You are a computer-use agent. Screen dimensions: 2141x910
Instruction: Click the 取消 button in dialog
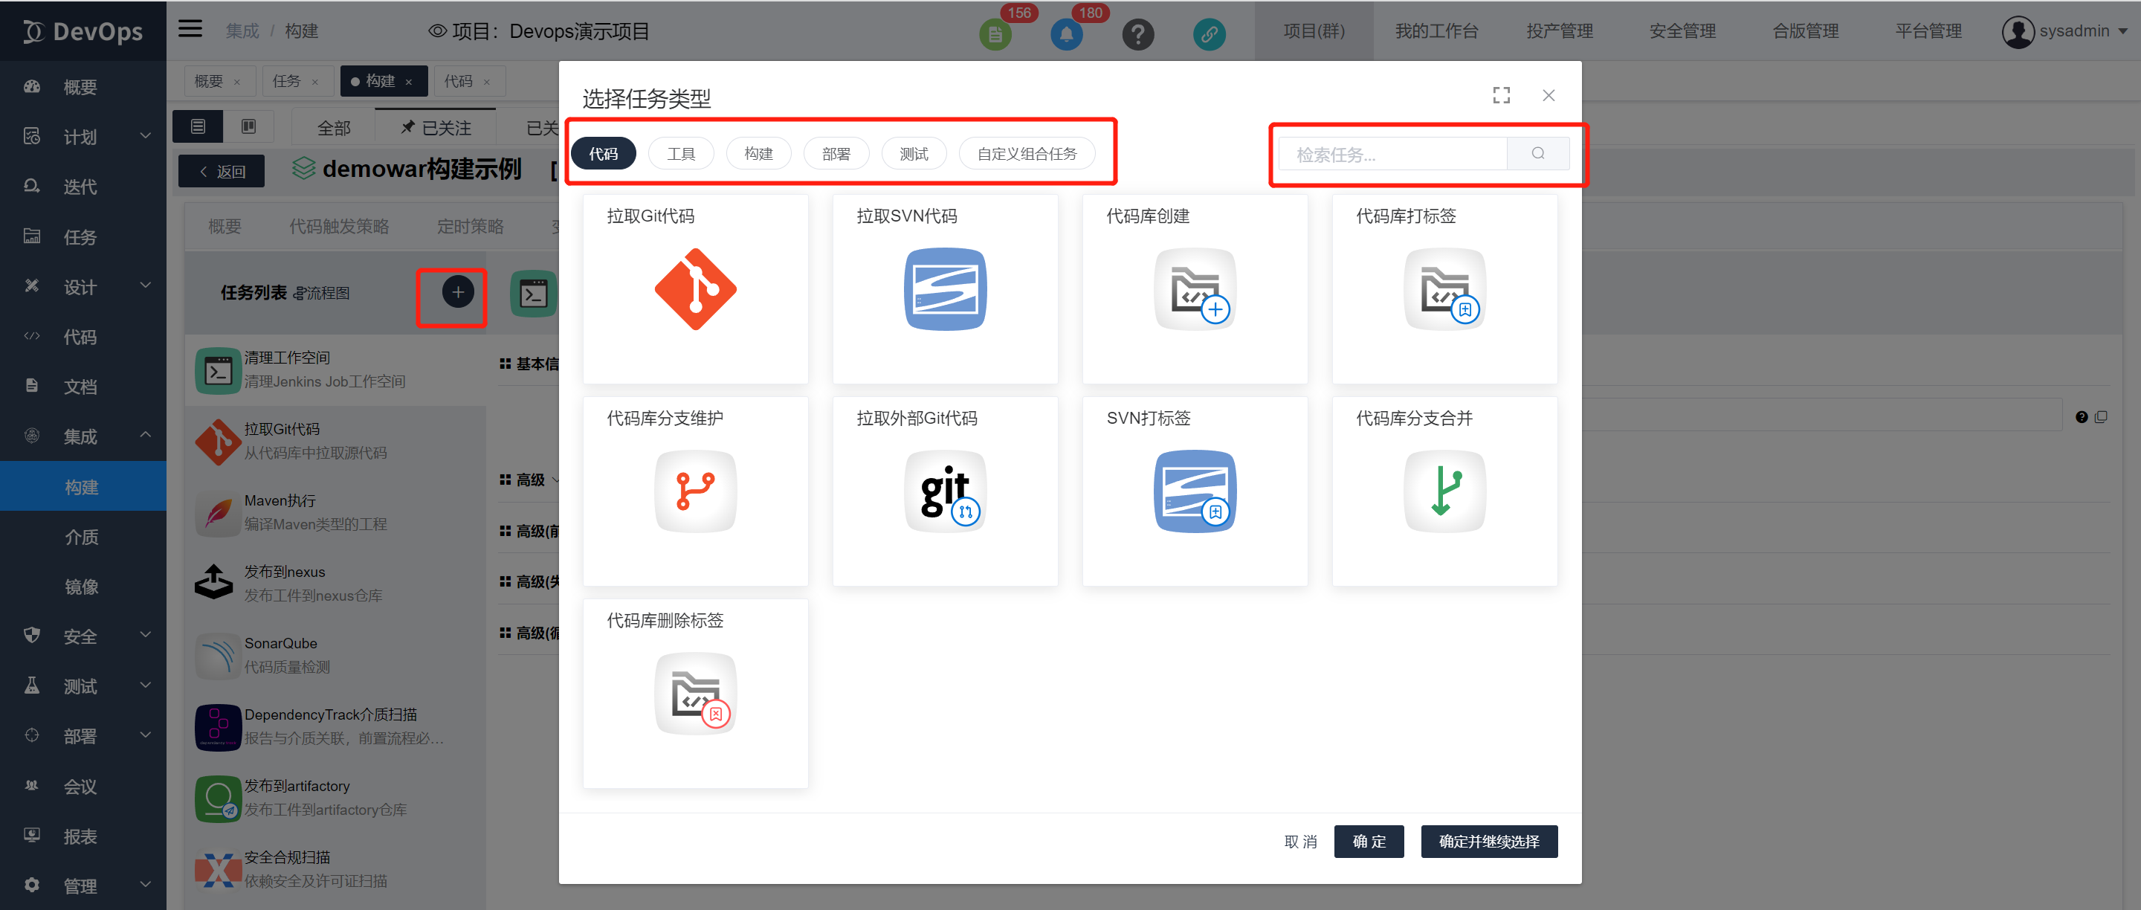click(x=1300, y=841)
